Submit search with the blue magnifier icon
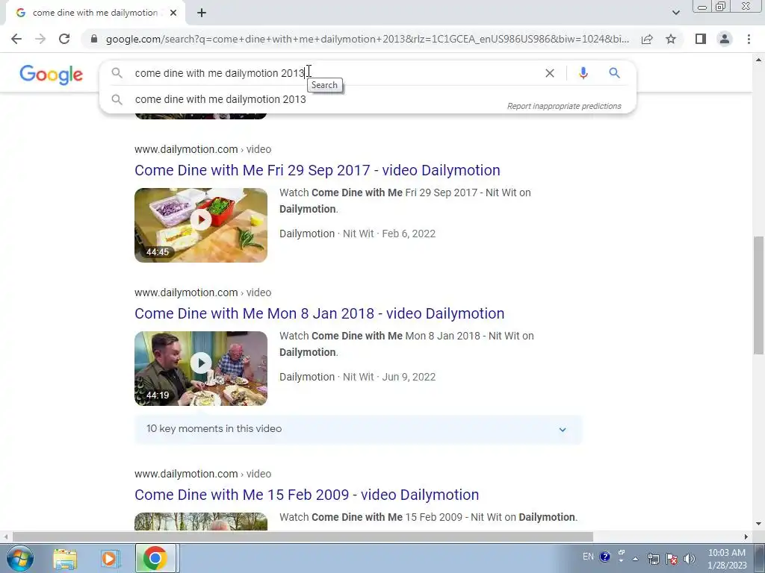The height and width of the screenshot is (573, 765). (x=614, y=73)
